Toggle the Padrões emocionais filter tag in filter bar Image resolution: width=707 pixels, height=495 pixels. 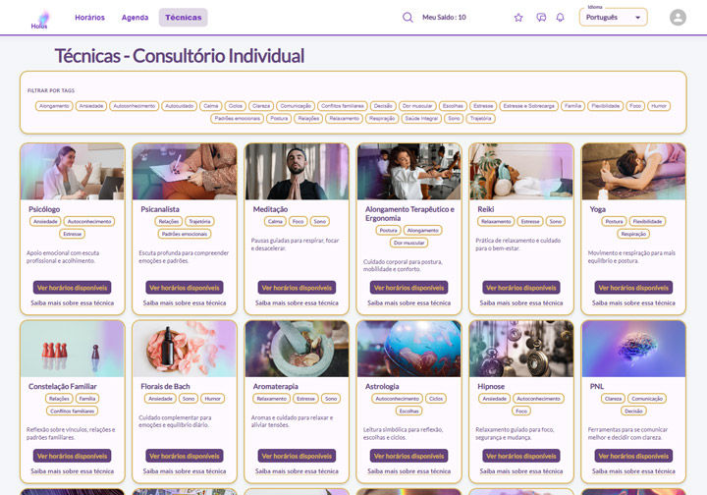tap(238, 119)
